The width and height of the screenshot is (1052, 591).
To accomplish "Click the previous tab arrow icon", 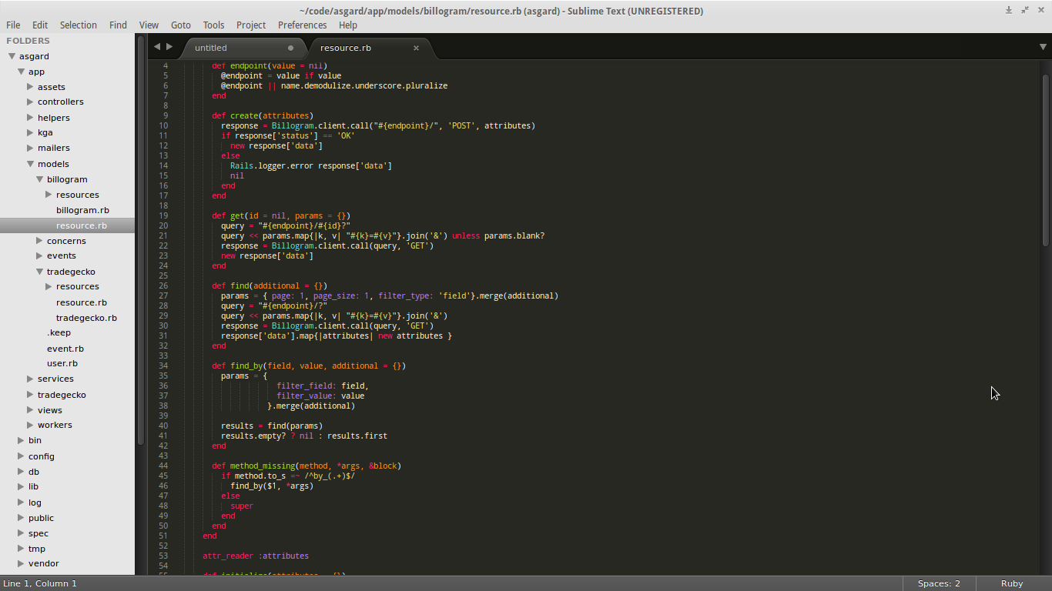I will [x=157, y=47].
